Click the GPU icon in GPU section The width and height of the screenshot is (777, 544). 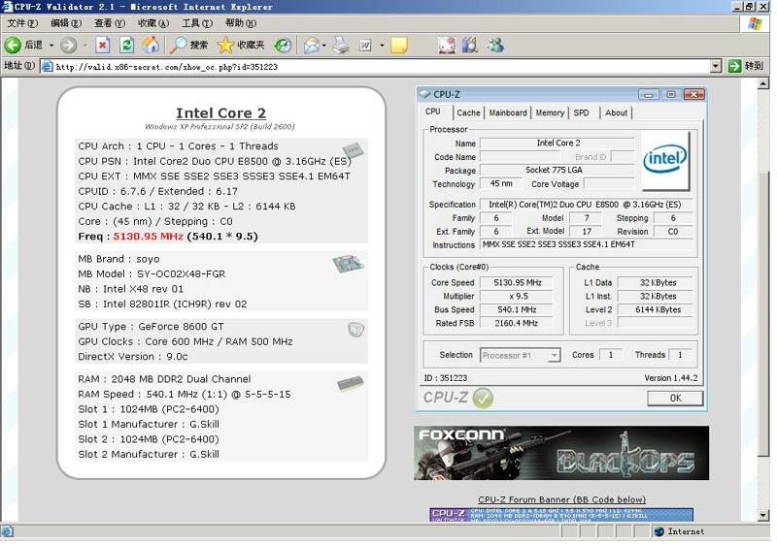355,330
